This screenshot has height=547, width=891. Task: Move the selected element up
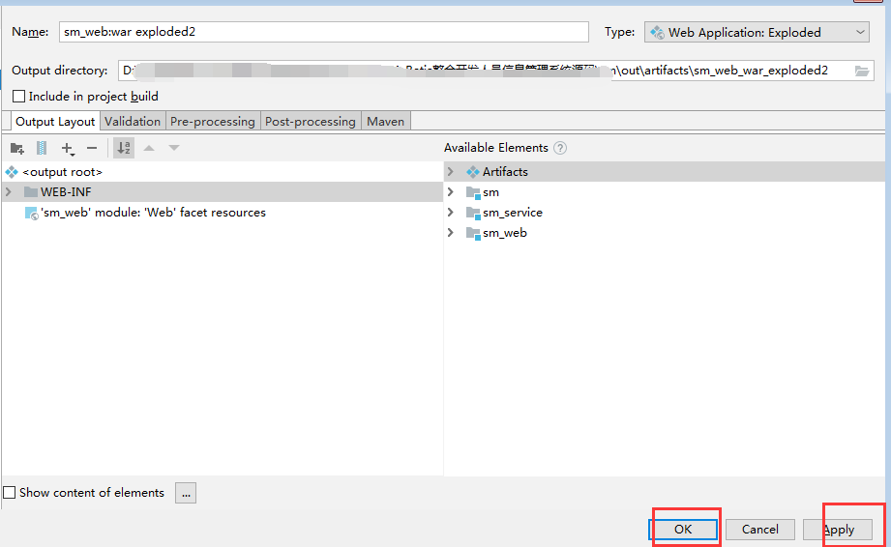pyautogui.click(x=149, y=148)
